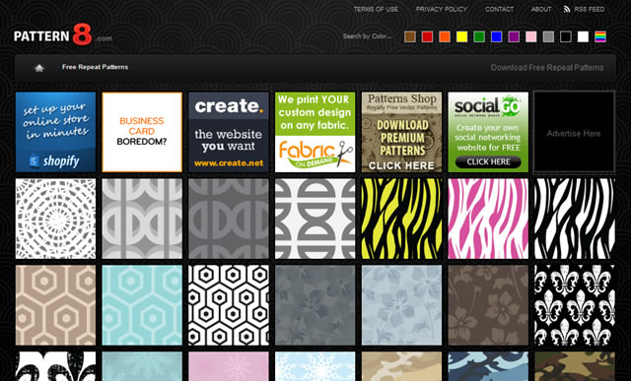Open the Business Card Boredom ad
The width and height of the screenshot is (631, 381).
(142, 132)
